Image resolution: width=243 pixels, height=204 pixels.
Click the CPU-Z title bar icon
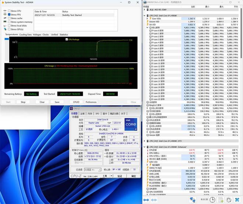click(71, 109)
